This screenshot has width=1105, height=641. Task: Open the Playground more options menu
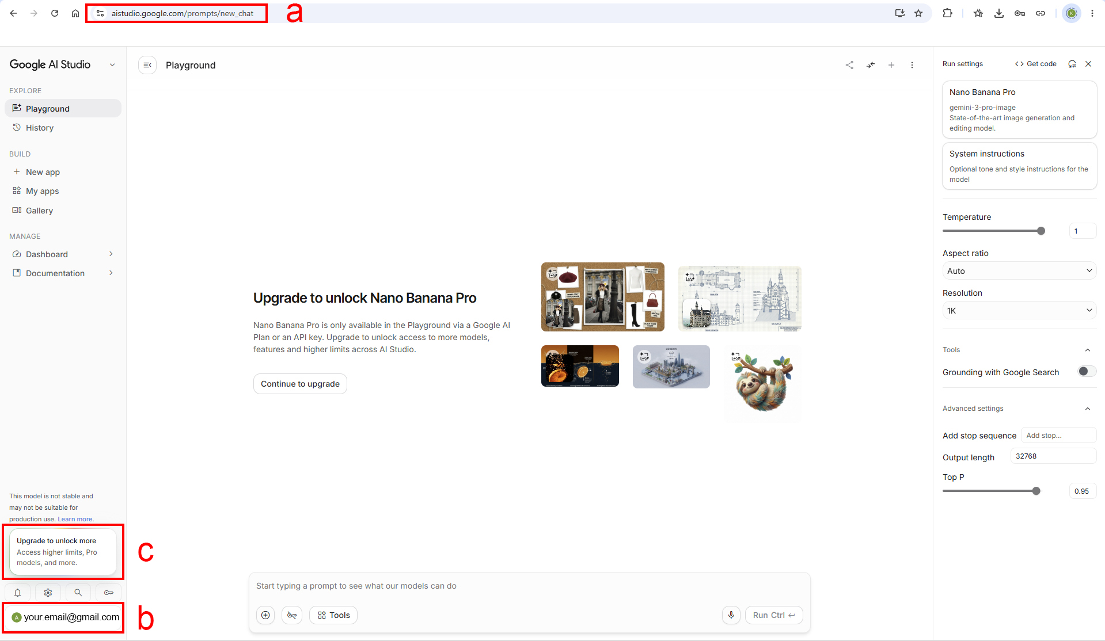click(912, 65)
